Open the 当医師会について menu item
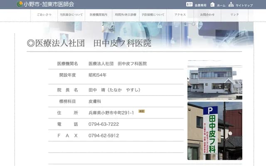266x166 pixels. 71,15
